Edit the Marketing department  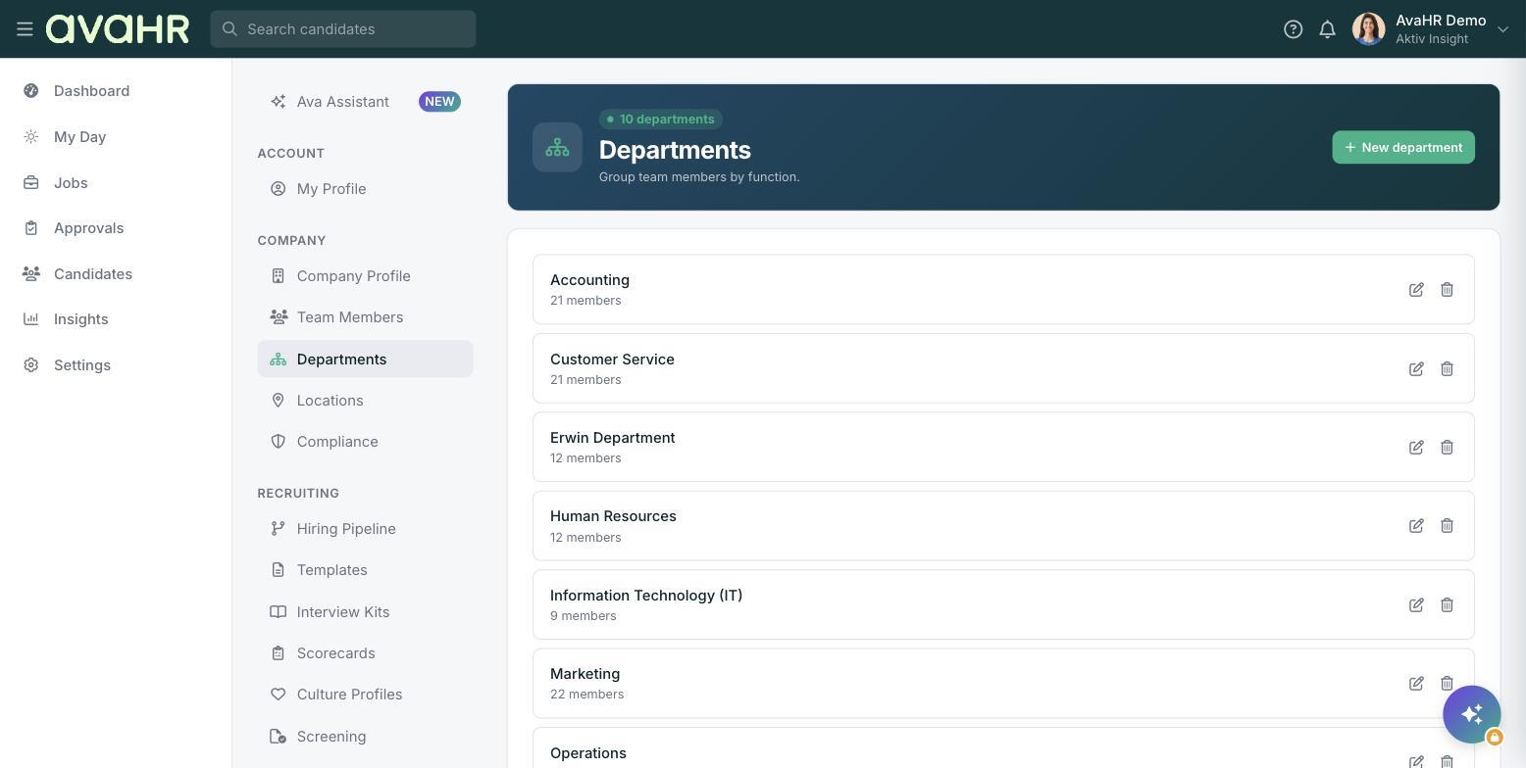click(1416, 684)
